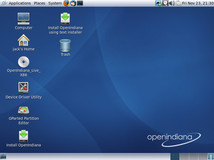
Task: Open the Applications menu
Action: pos(20,3)
